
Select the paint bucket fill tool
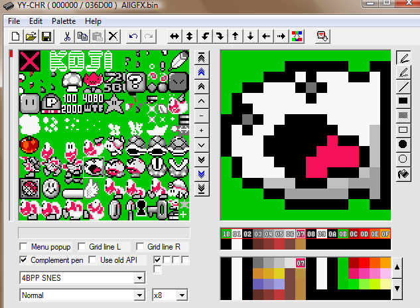click(x=403, y=174)
